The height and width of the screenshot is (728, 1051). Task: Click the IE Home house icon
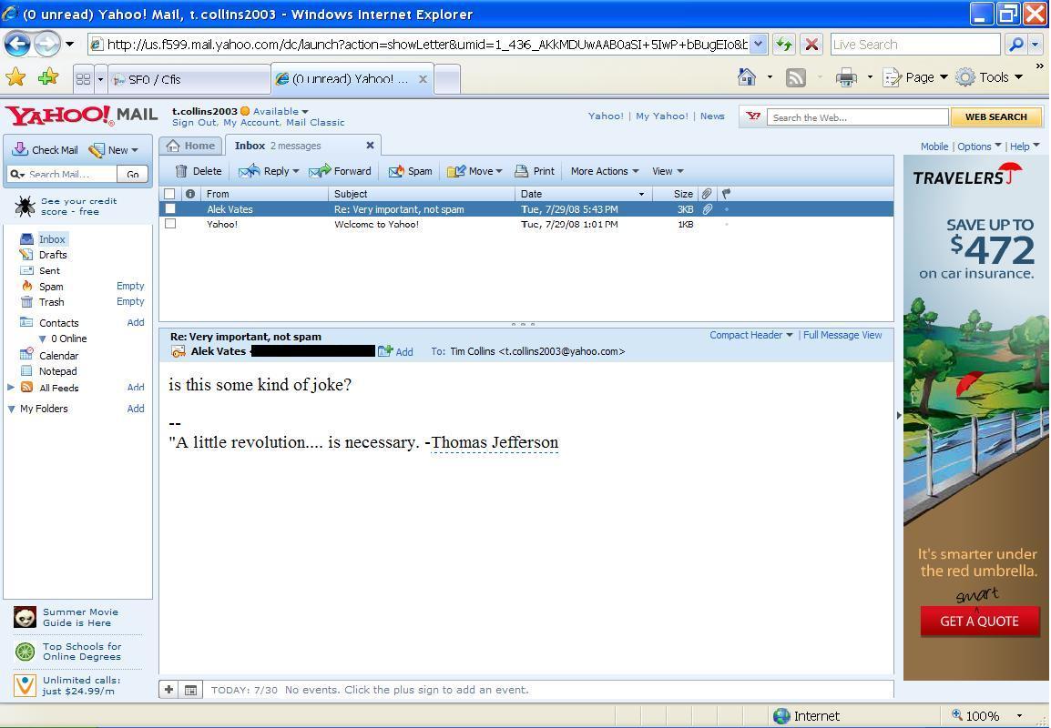pos(746,77)
